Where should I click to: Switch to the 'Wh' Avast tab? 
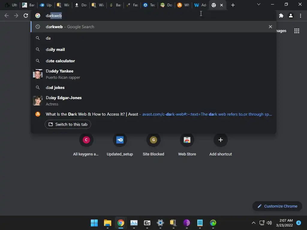[x=183, y=5]
